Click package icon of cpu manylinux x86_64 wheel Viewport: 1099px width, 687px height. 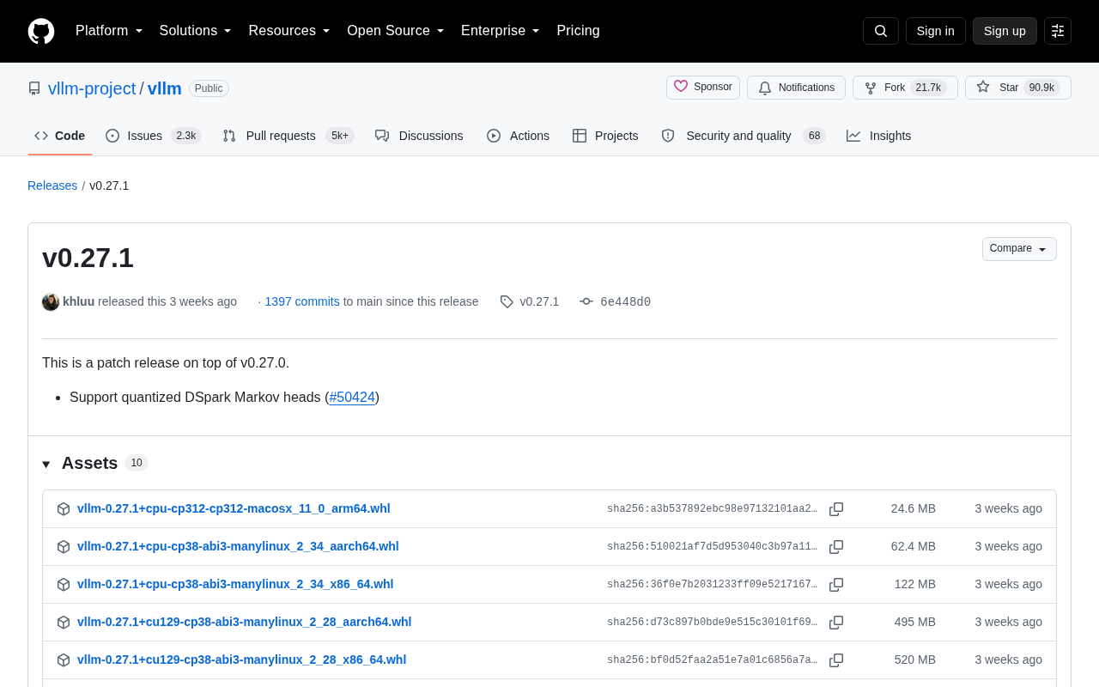point(64,585)
